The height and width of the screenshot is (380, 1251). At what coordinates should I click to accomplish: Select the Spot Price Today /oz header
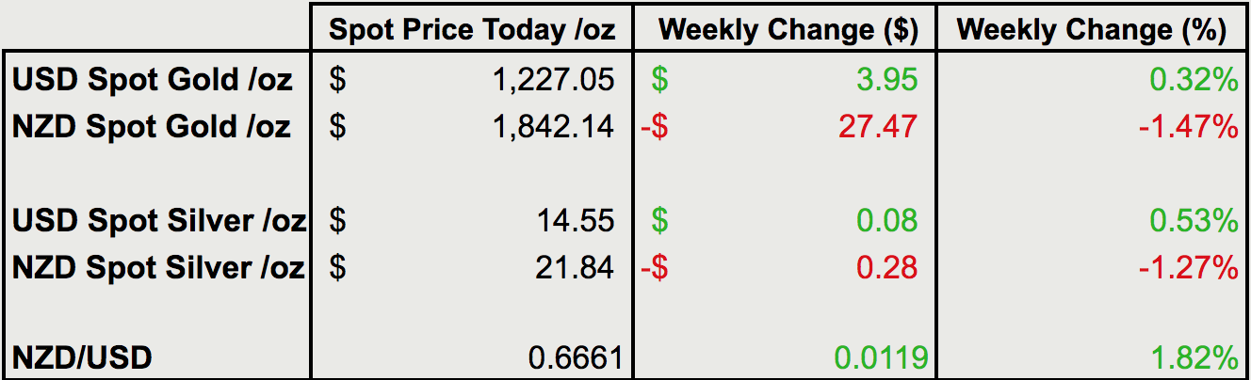(x=472, y=30)
